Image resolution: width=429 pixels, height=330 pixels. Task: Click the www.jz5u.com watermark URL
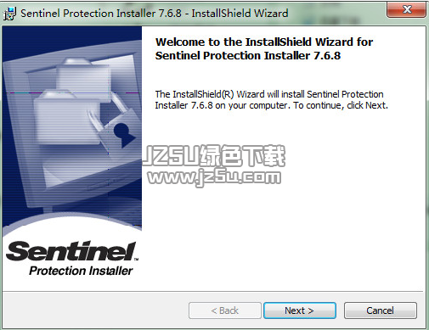(x=214, y=177)
